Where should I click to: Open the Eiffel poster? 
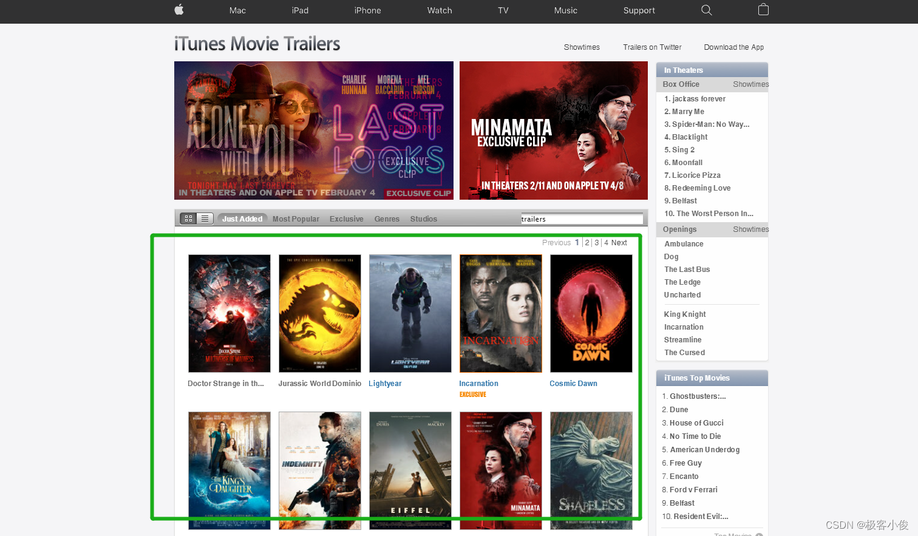coord(410,470)
